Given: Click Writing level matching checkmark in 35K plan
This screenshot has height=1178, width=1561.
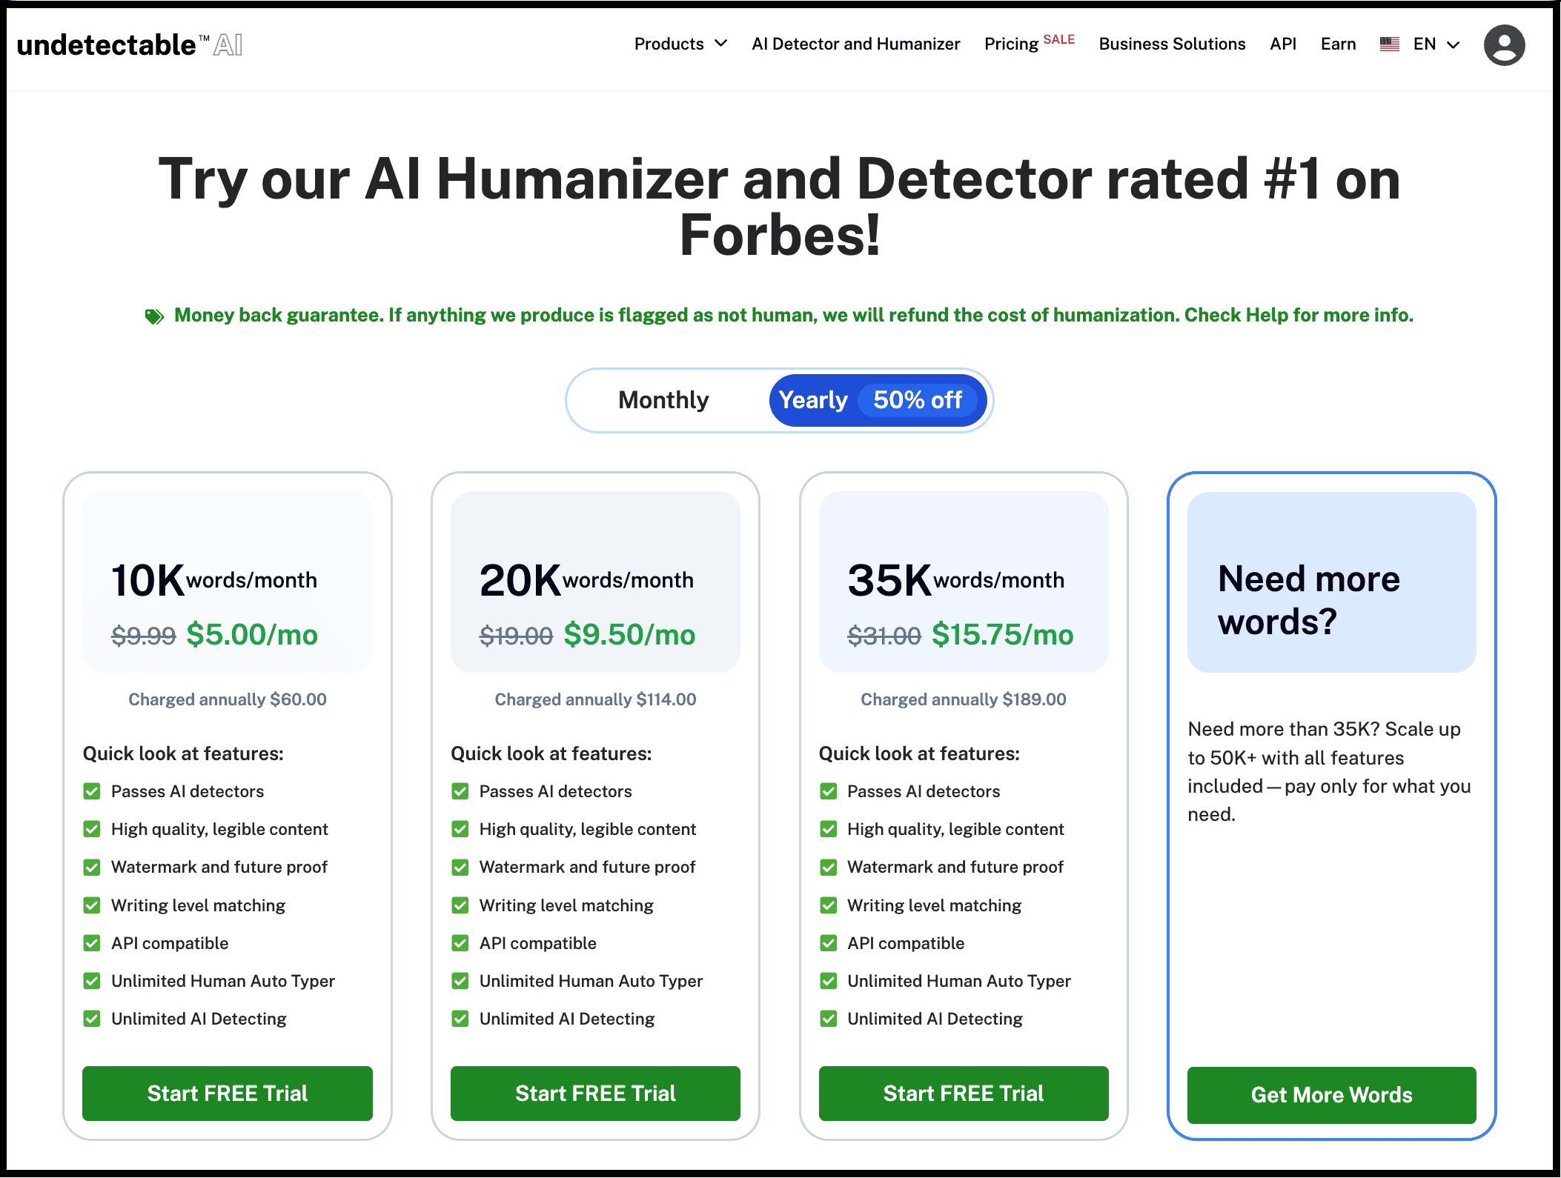Looking at the screenshot, I should [x=829, y=905].
